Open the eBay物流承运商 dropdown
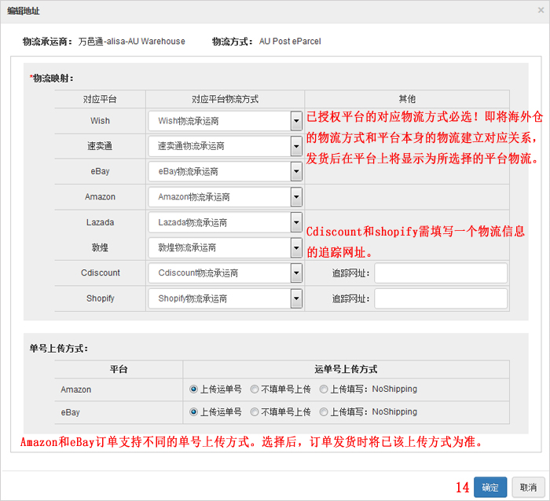The width and height of the screenshot is (550, 501). (225, 171)
